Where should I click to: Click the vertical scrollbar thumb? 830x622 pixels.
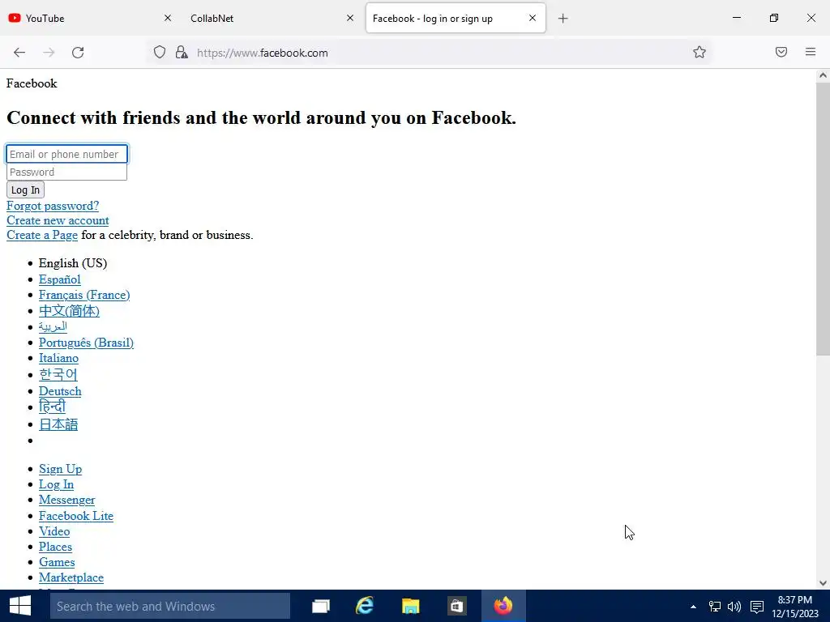823,219
